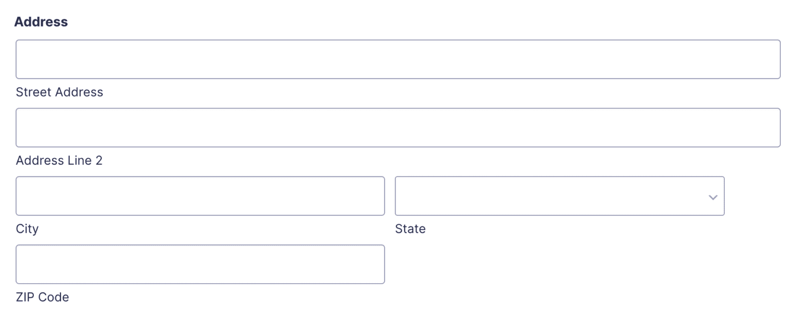The width and height of the screenshot is (789, 317).
Task: Click the bold Address title
Action: coord(41,22)
